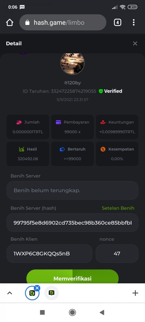
Task: Tap the Jumlah amount icon
Action: (19, 122)
